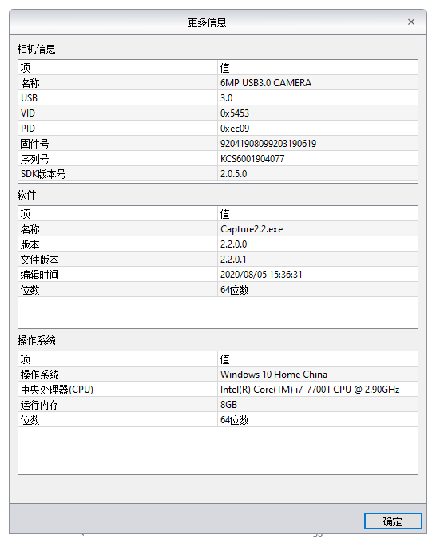
Task: Click the PID value 0xec09
Action: pos(235,129)
